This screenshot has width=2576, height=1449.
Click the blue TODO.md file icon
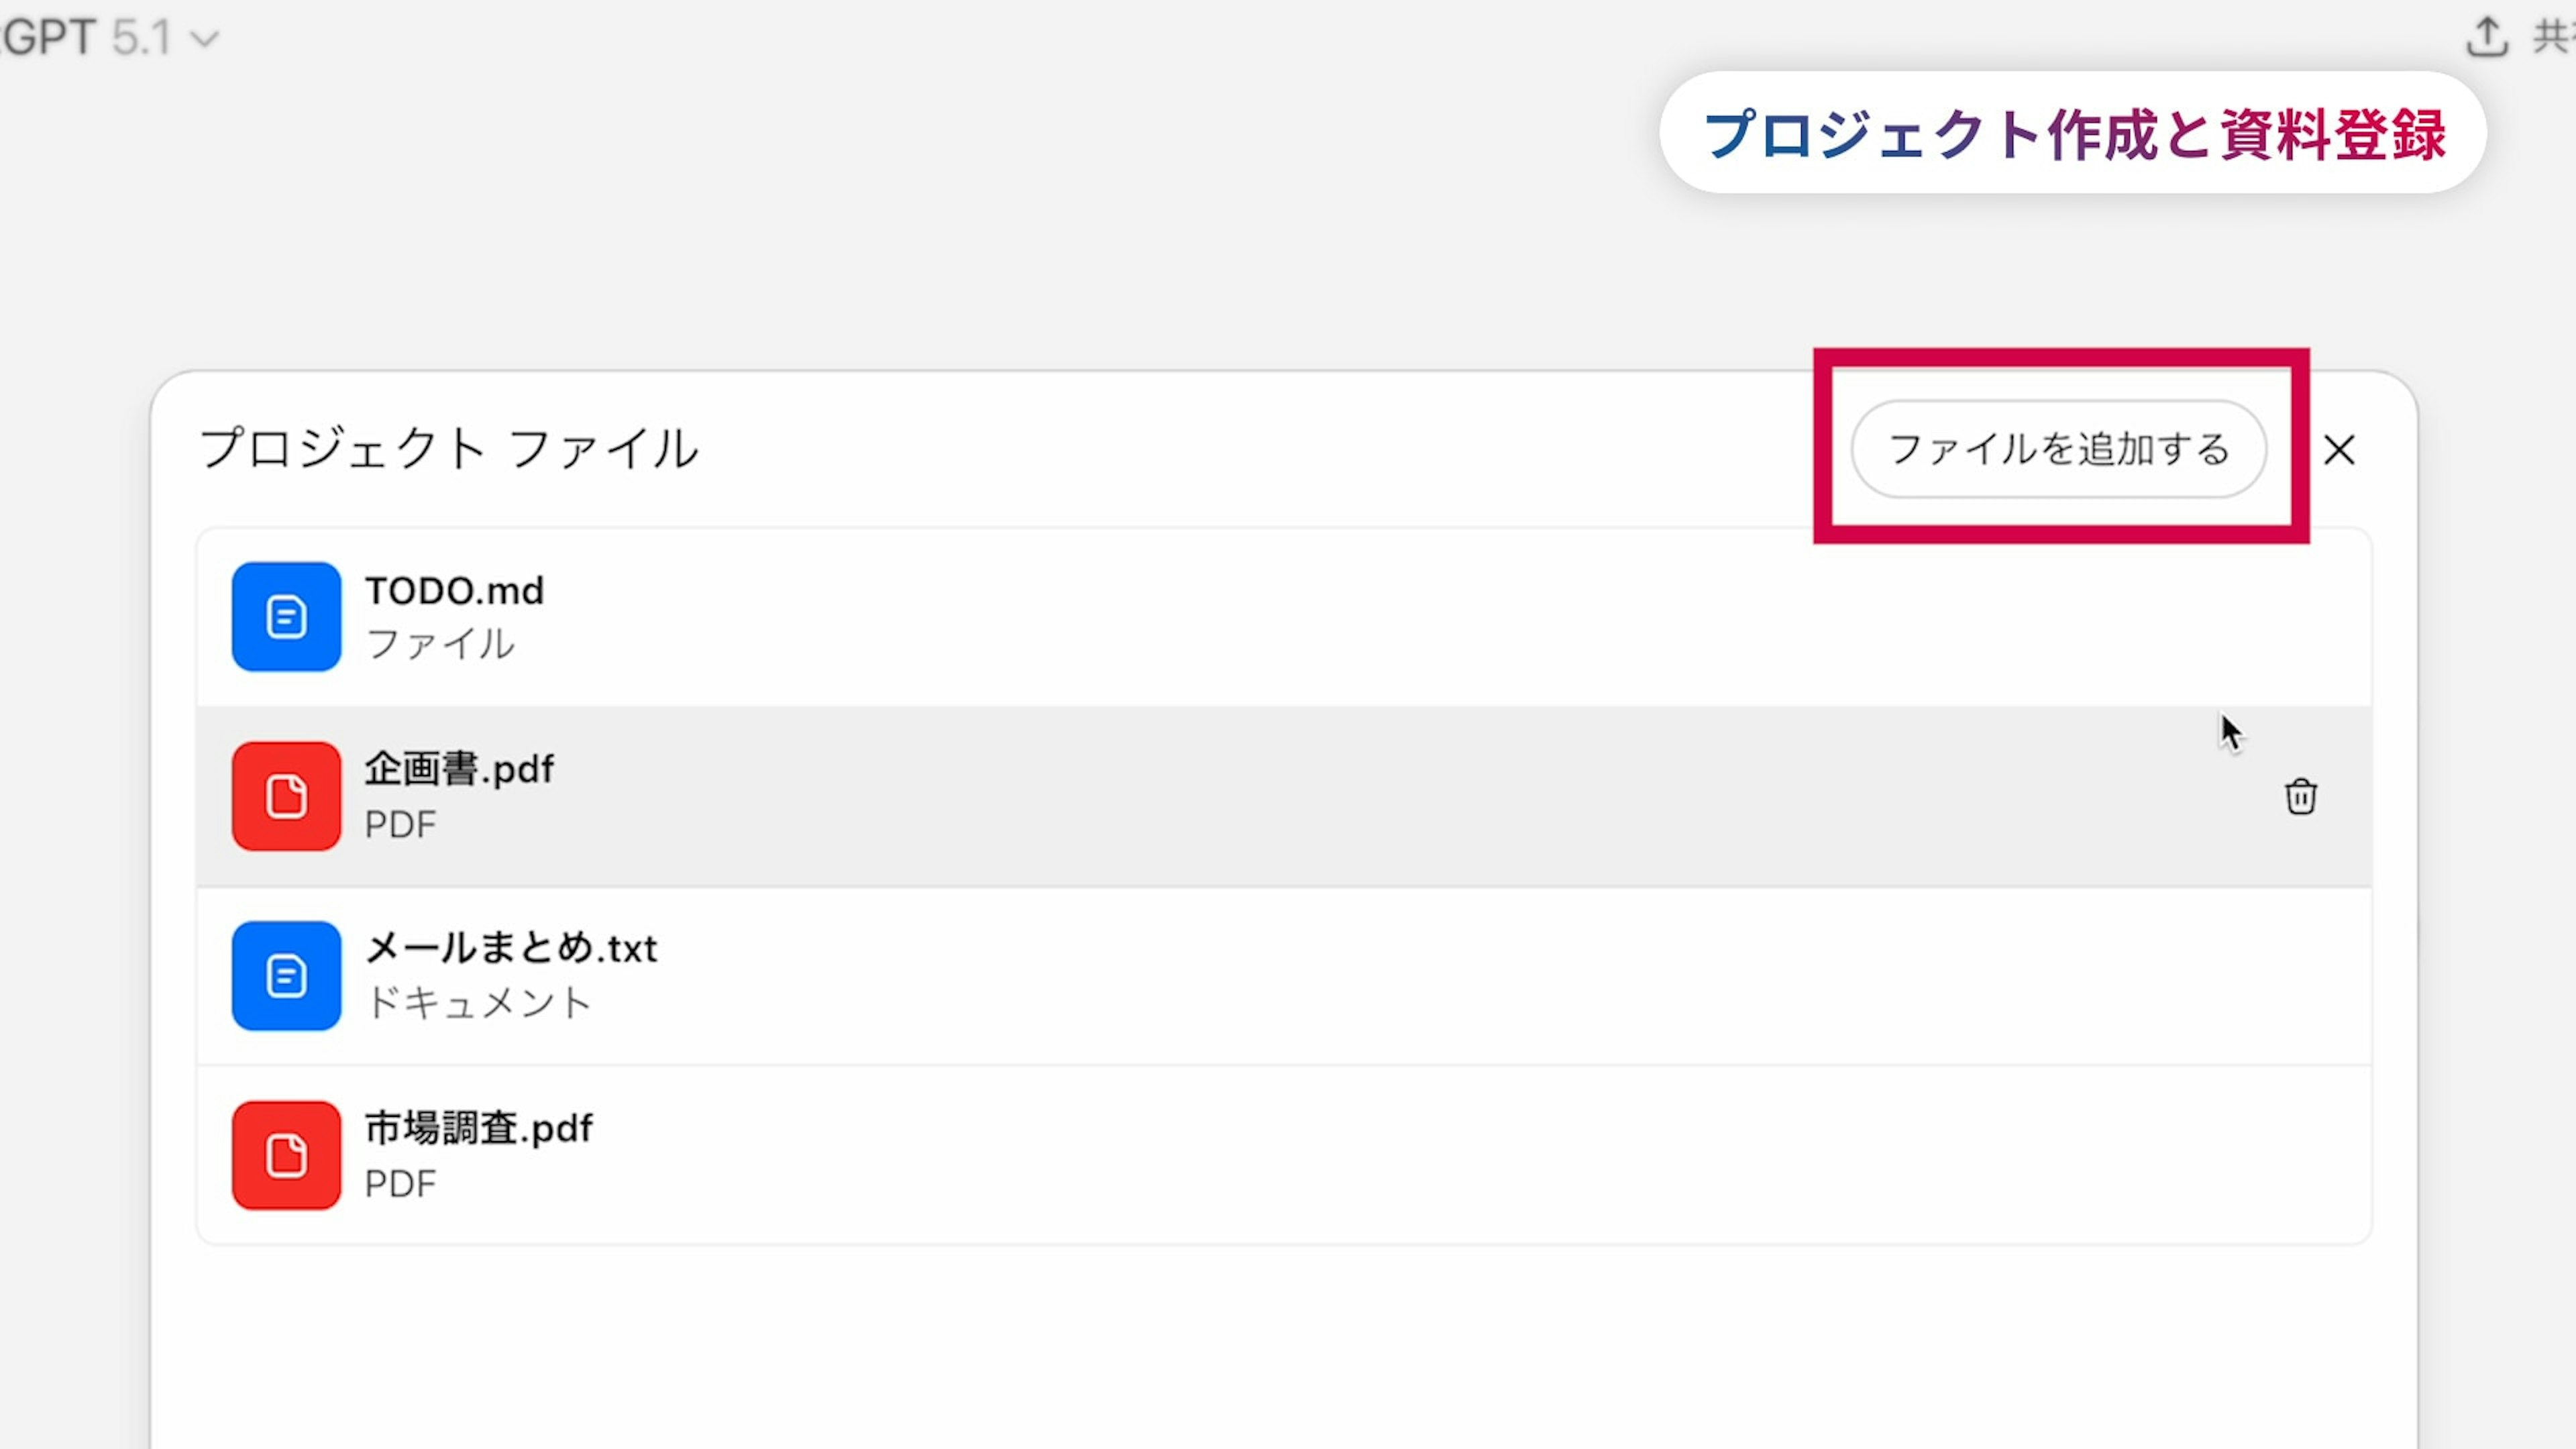[286, 616]
